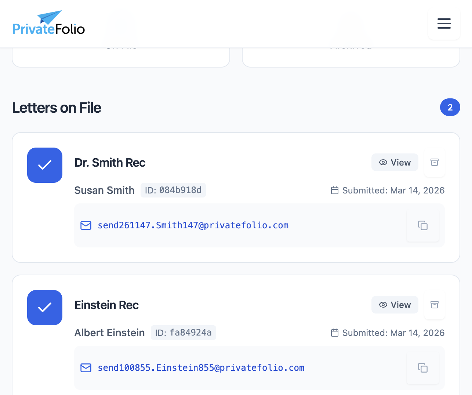Click calendar icon by Einstein's submitted date
This screenshot has height=395, width=472.
334,333
